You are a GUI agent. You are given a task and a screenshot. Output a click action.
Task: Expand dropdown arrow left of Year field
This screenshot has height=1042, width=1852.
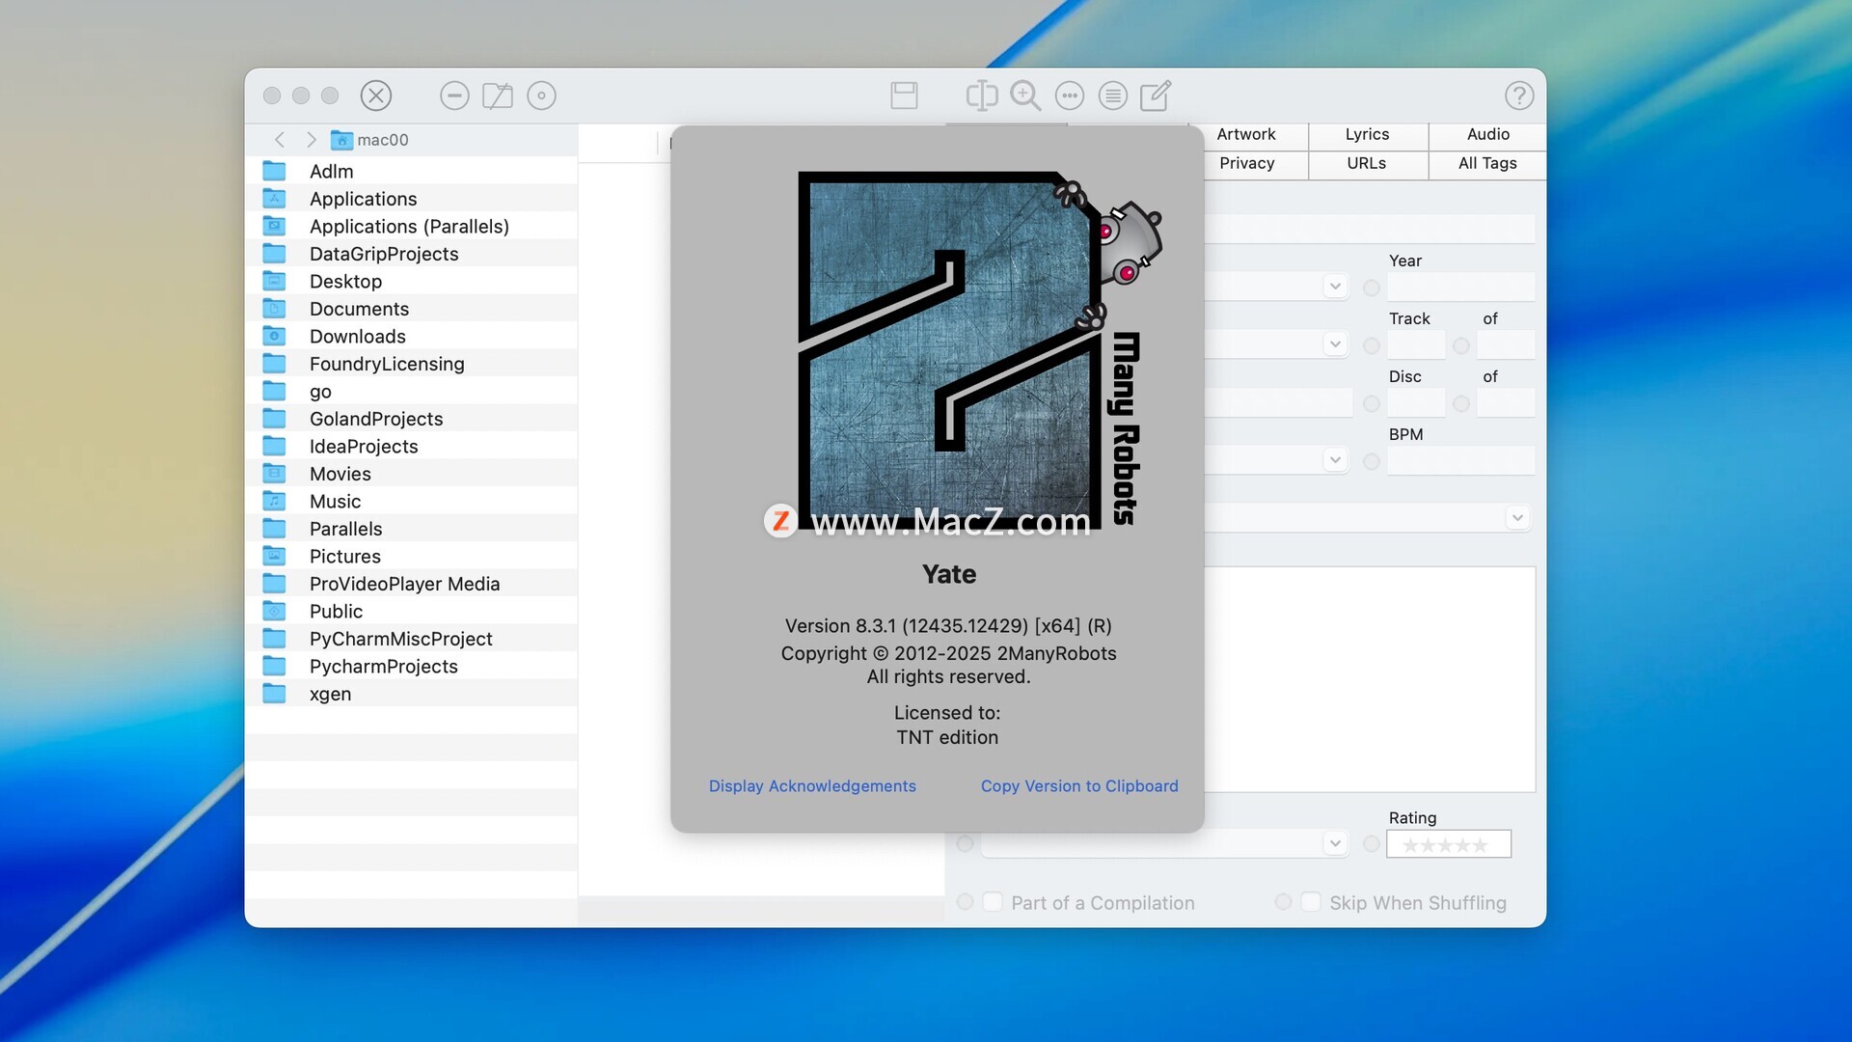click(1335, 287)
